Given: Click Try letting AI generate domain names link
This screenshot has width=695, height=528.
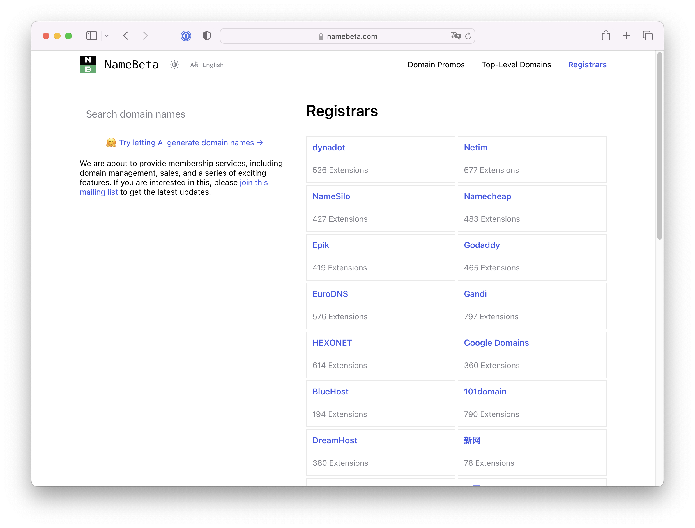Looking at the screenshot, I should [191, 143].
